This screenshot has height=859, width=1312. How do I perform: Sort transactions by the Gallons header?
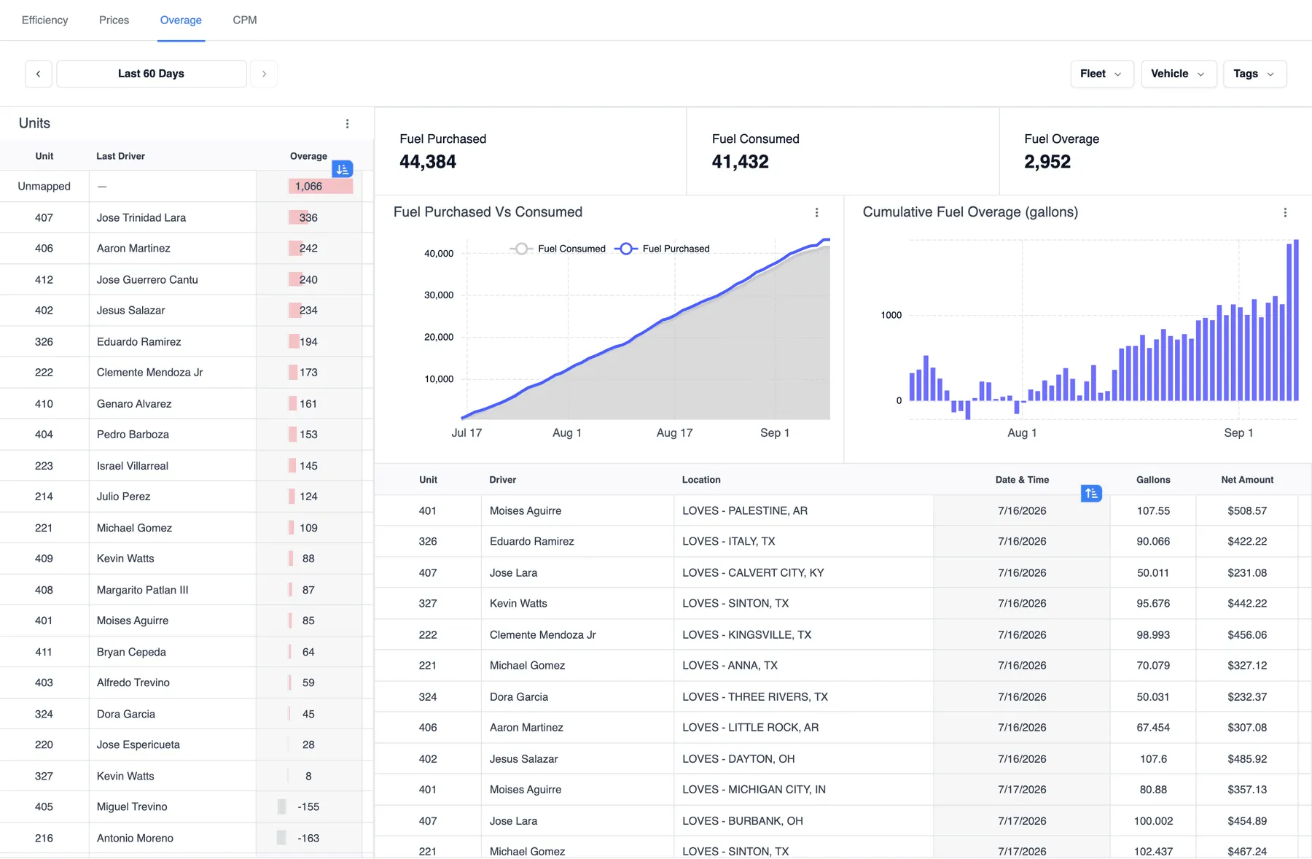pos(1153,480)
